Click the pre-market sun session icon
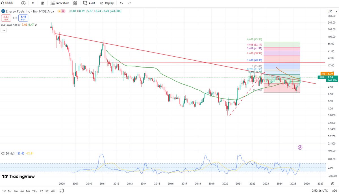 [59, 11]
